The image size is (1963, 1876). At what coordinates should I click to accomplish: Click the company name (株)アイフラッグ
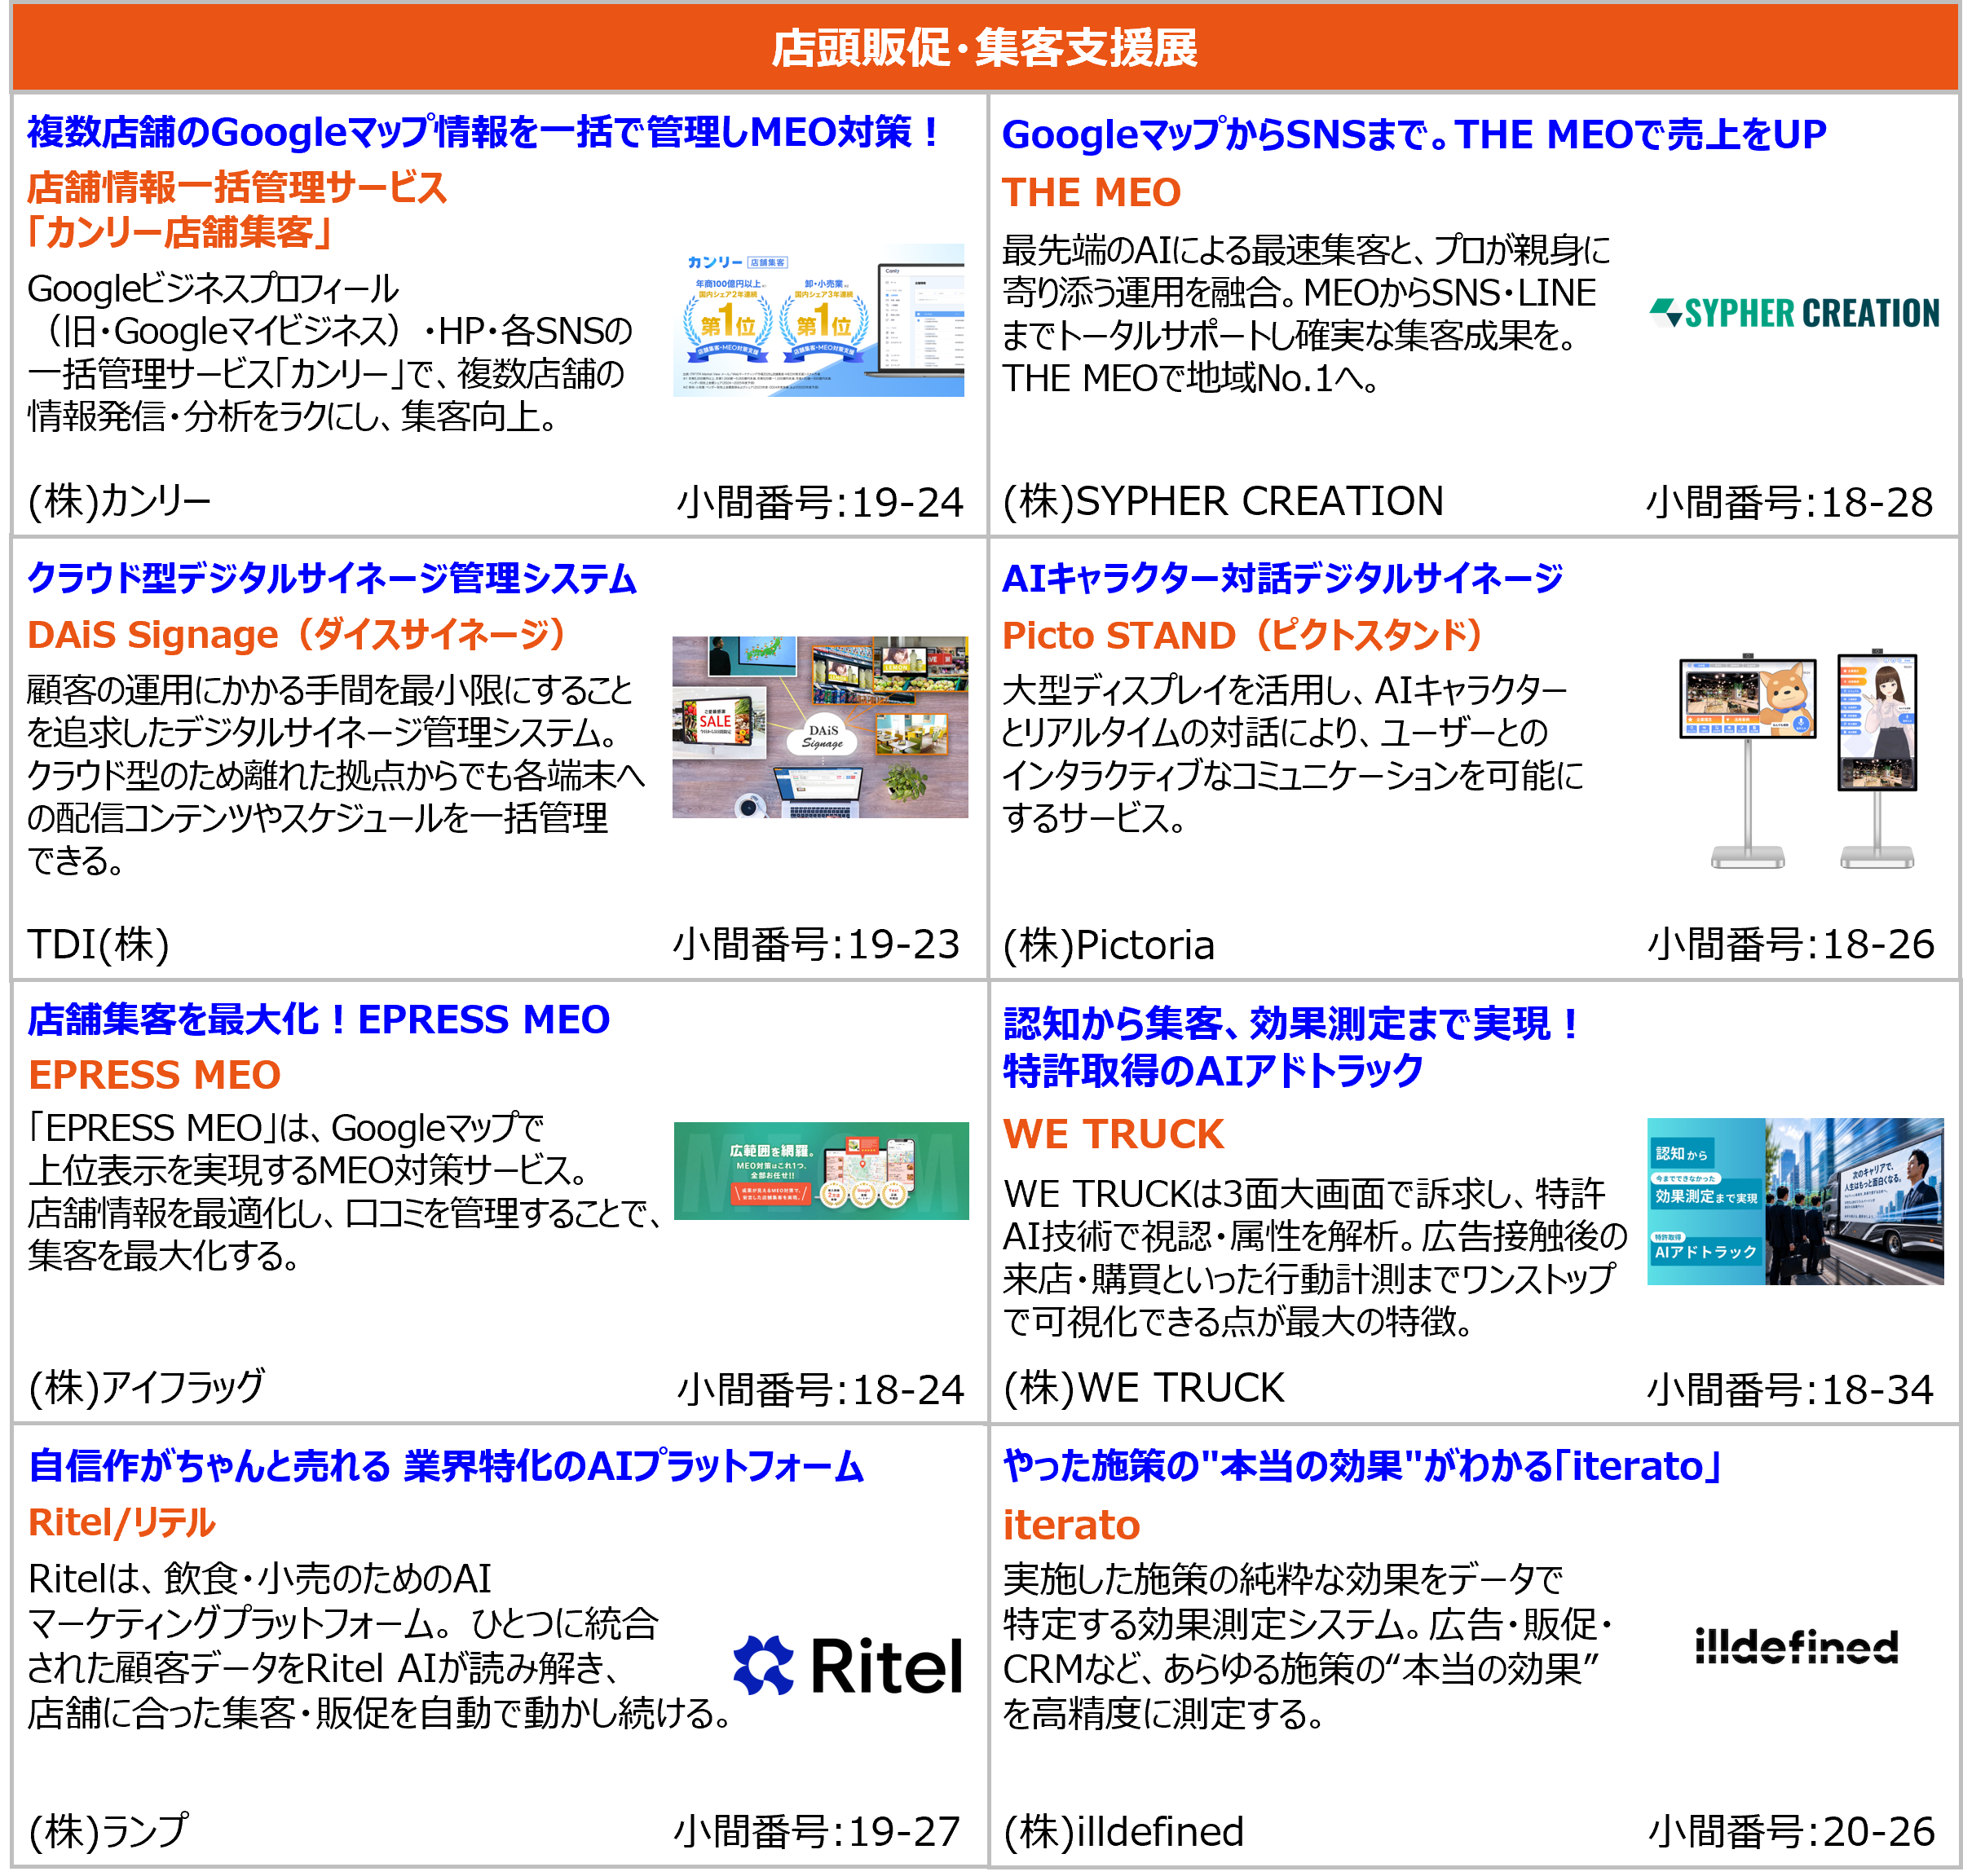tap(146, 1387)
